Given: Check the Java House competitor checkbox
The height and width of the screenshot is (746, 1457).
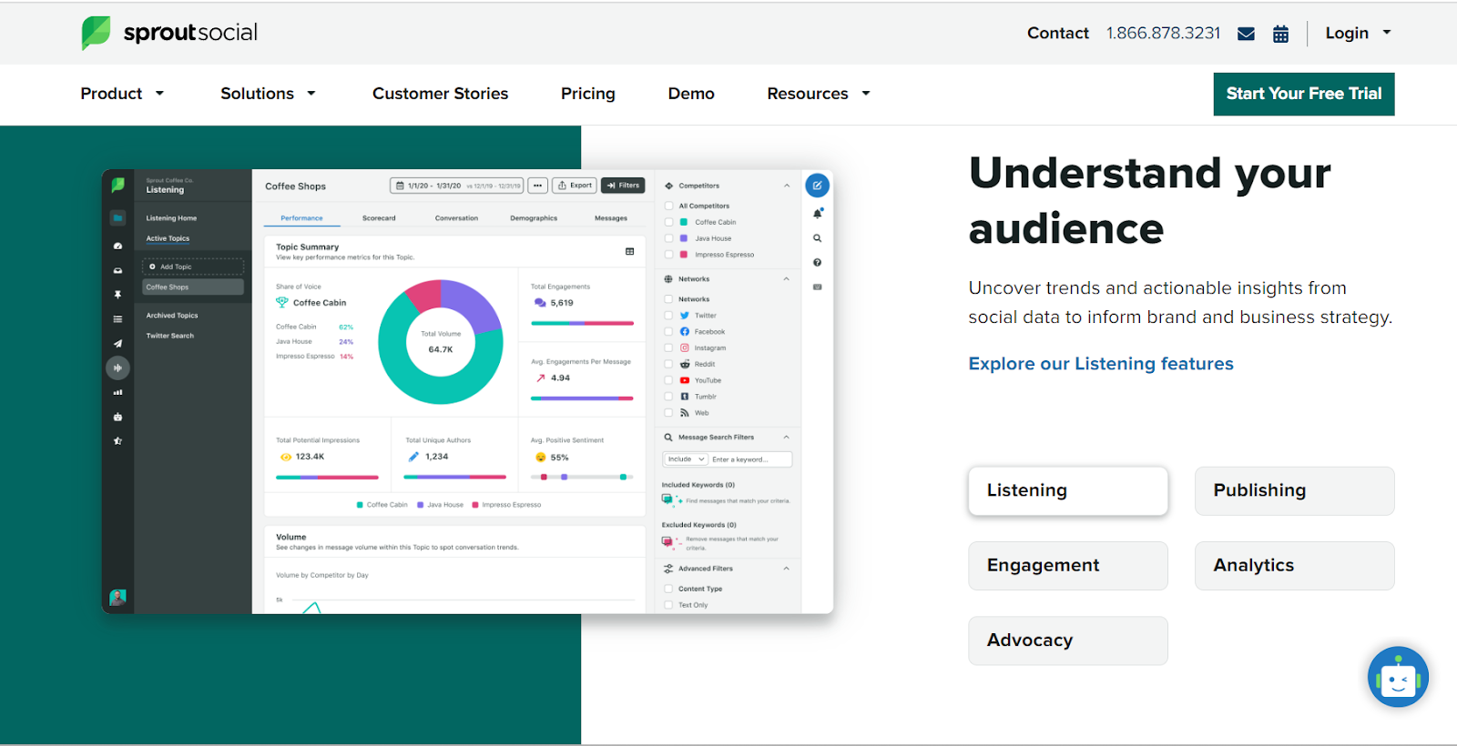Looking at the screenshot, I should (x=668, y=238).
